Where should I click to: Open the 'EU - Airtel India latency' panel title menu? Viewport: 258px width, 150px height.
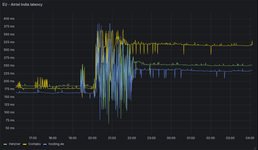pyautogui.click(x=22, y=4)
